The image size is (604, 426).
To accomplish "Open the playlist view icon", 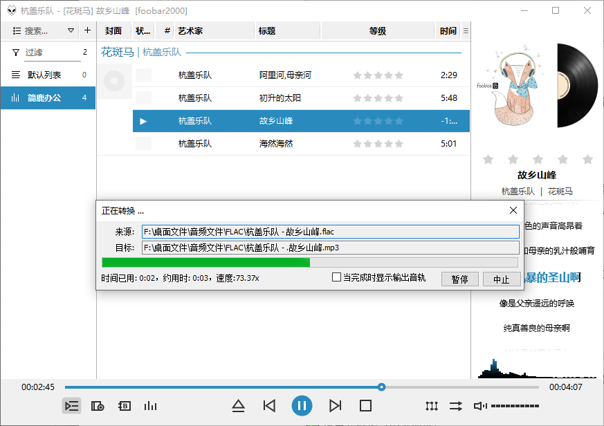I will [x=72, y=406].
